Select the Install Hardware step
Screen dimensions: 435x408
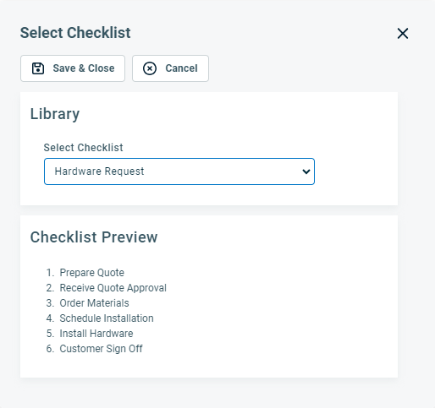click(96, 334)
